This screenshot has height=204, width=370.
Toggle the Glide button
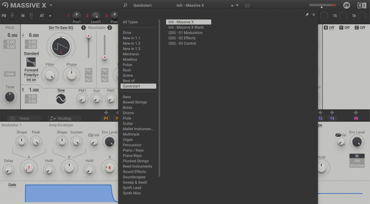tap(10, 74)
